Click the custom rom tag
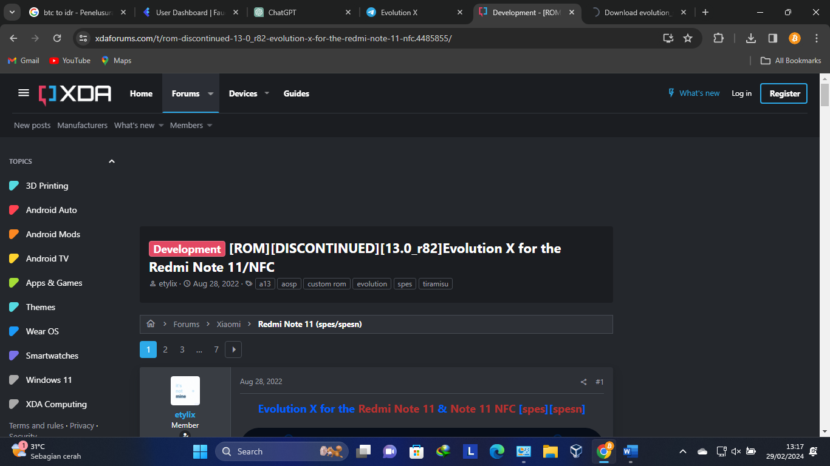Image resolution: width=830 pixels, height=466 pixels. click(327, 284)
